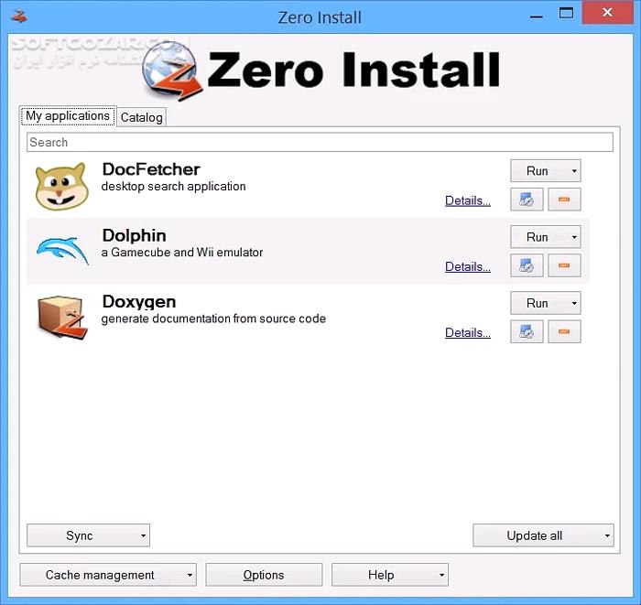Image resolution: width=641 pixels, height=605 pixels.
Task: Run Doxygen
Action: pos(538,303)
